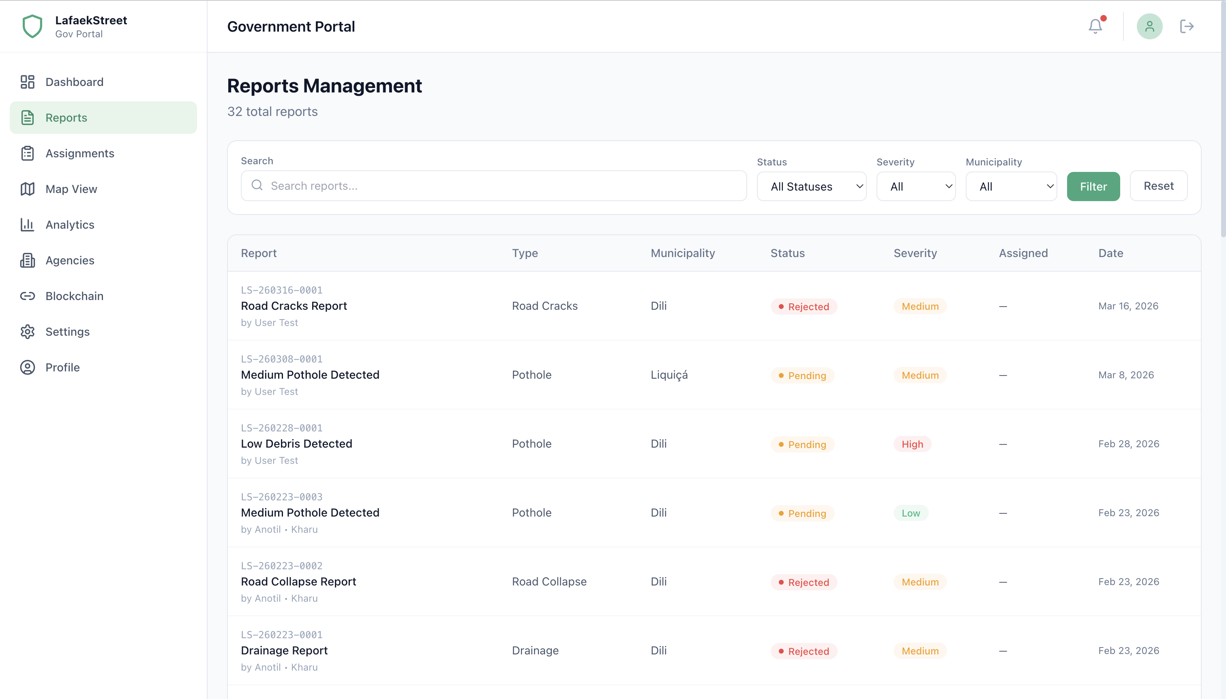Click the Profile avatar icon in sidebar

(x=27, y=367)
